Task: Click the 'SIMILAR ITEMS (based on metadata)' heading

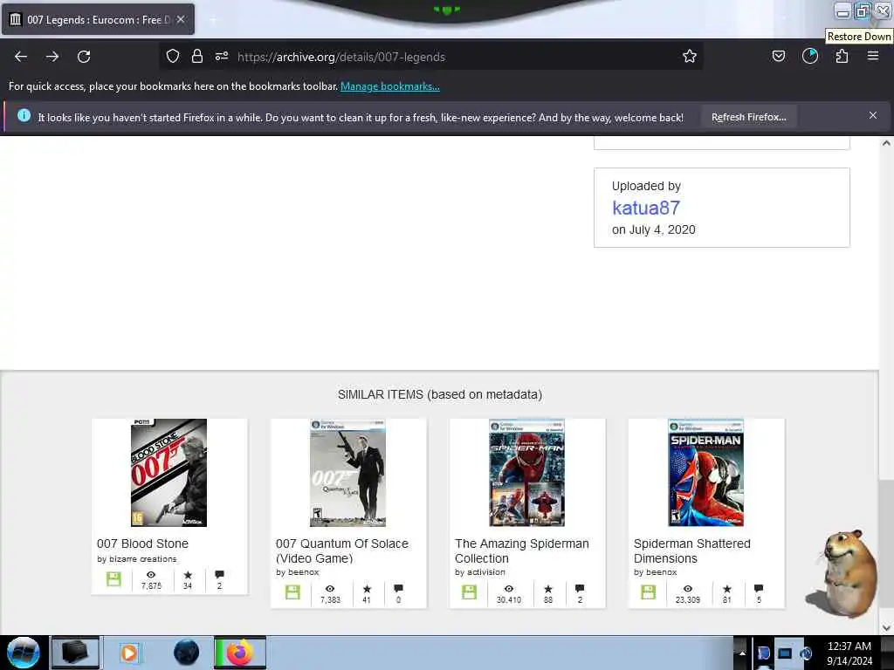Action: coord(440,394)
